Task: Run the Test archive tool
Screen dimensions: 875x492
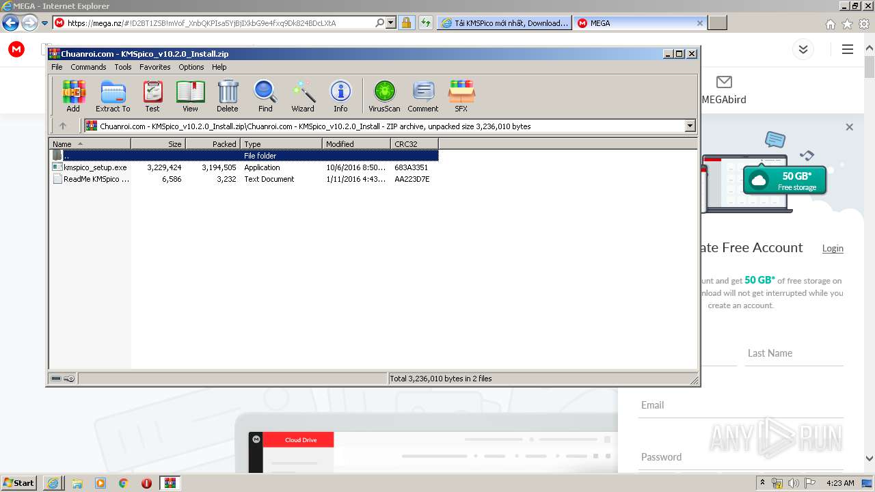Action: point(152,96)
